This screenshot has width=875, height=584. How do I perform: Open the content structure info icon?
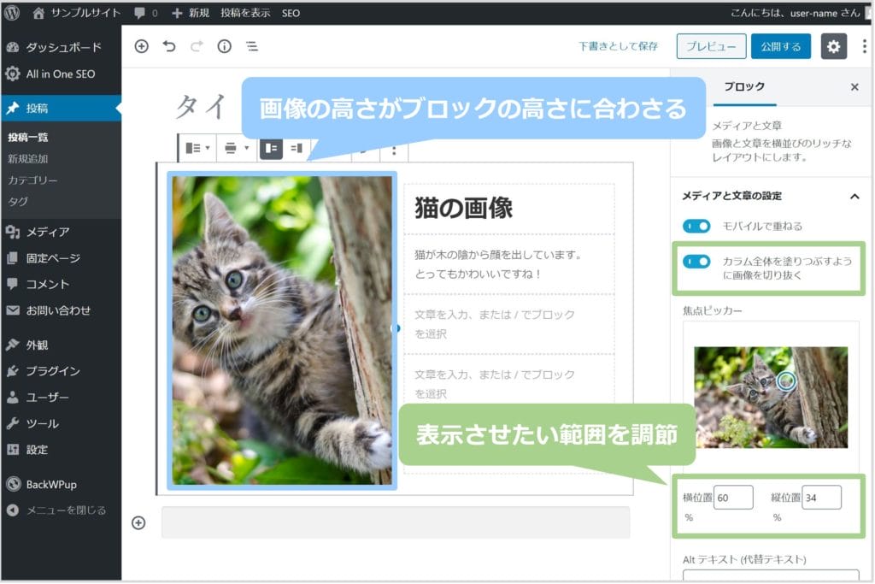(224, 47)
